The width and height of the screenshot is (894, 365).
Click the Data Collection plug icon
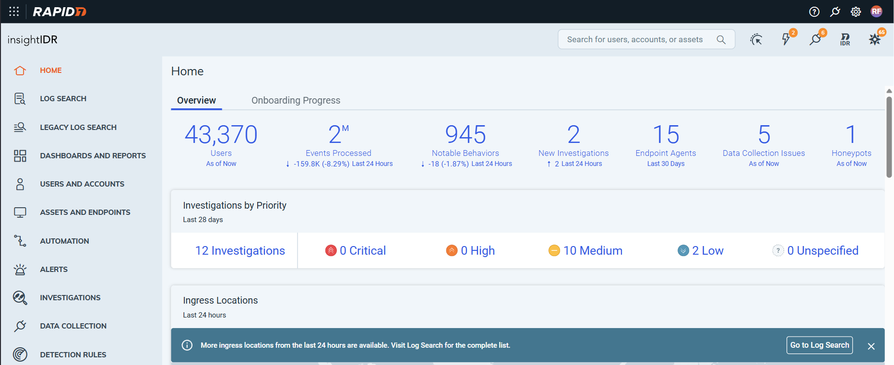coord(20,326)
